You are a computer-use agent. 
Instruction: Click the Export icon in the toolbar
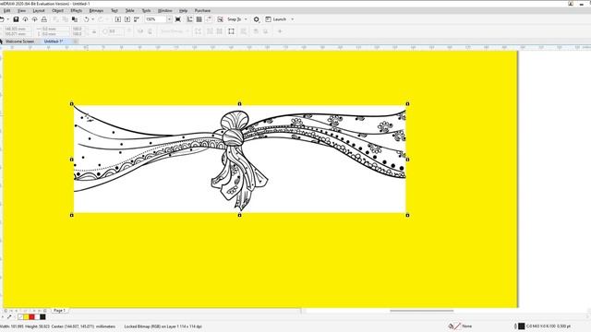(x=127, y=19)
